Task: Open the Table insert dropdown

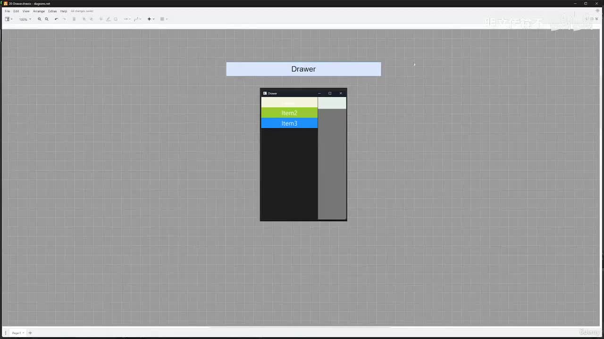Action: (164, 19)
